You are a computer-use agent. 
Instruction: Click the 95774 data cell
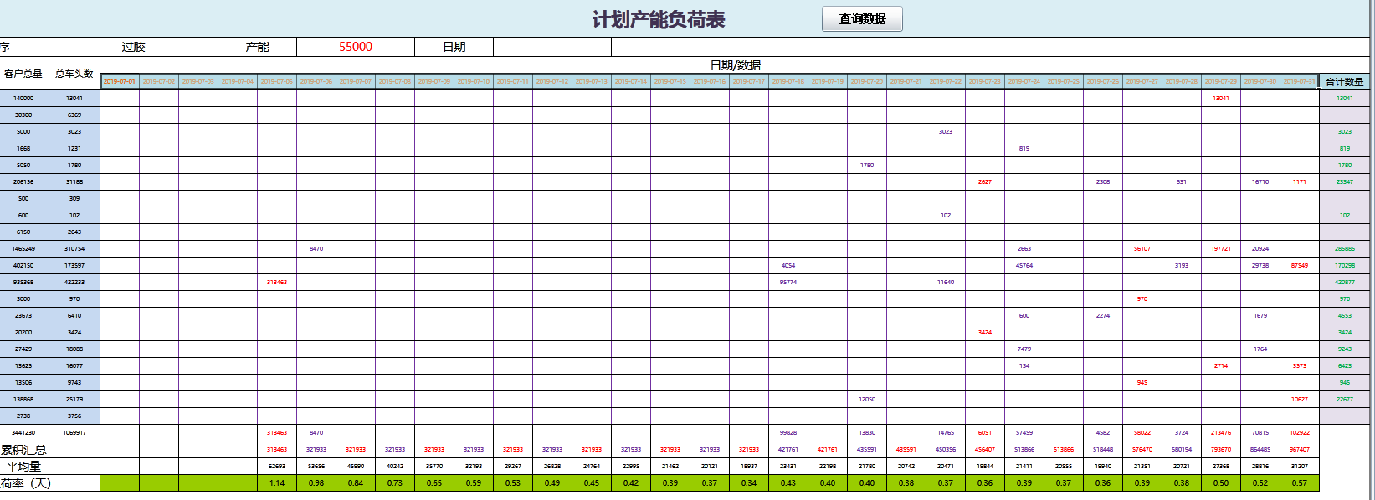click(788, 283)
